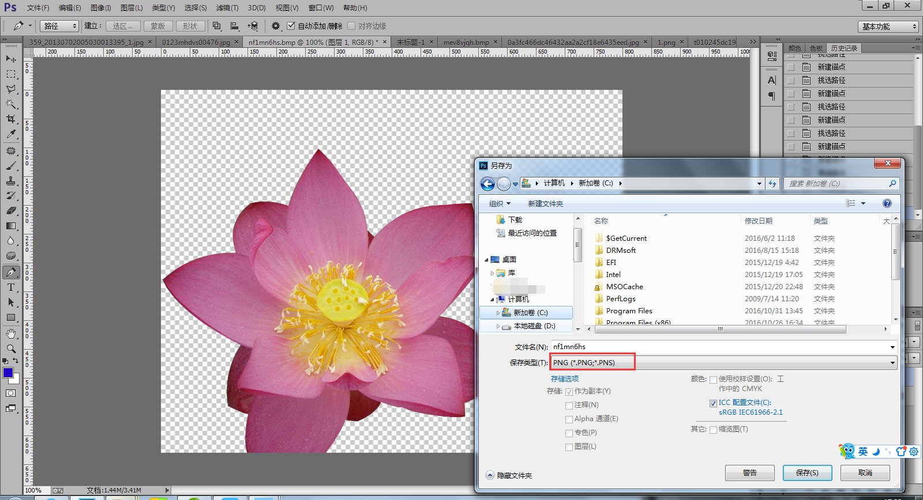Viewport: 923px width, 500px height.
Task: Click the 保存(S) button
Action: pos(807,473)
